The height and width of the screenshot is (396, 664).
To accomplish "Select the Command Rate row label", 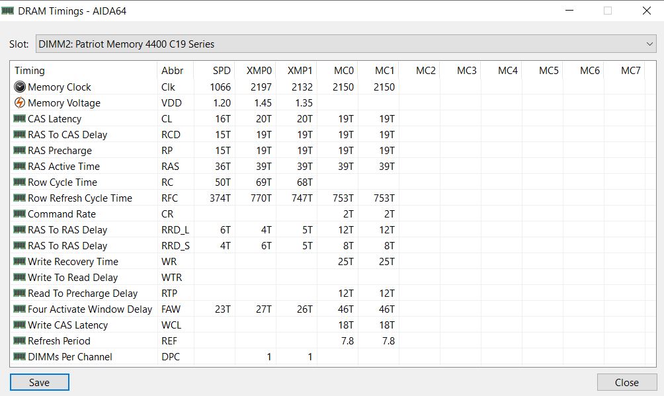I will click(x=62, y=214).
